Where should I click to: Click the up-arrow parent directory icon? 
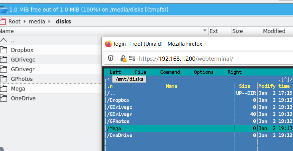click(x=4, y=40)
